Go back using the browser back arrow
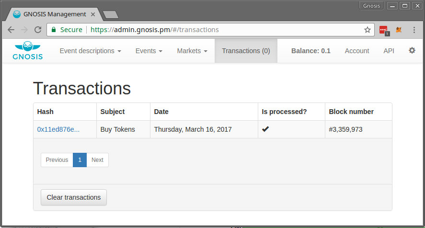The width and height of the screenshot is (425, 228). point(11,30)
